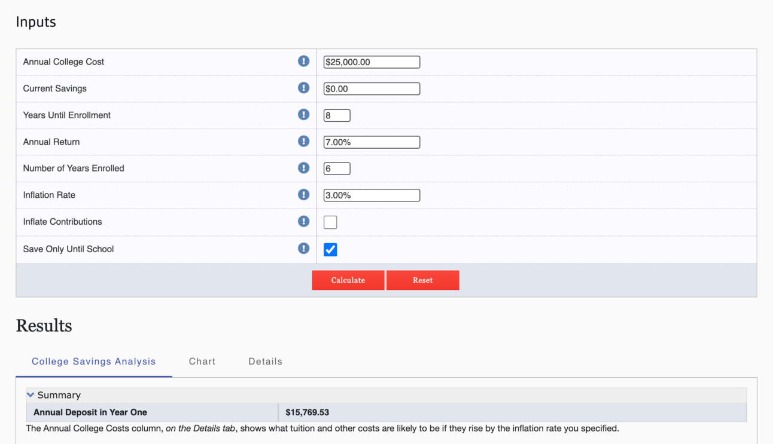
Task: Click the Years Until Enrollment label
Action: (66, 115)
